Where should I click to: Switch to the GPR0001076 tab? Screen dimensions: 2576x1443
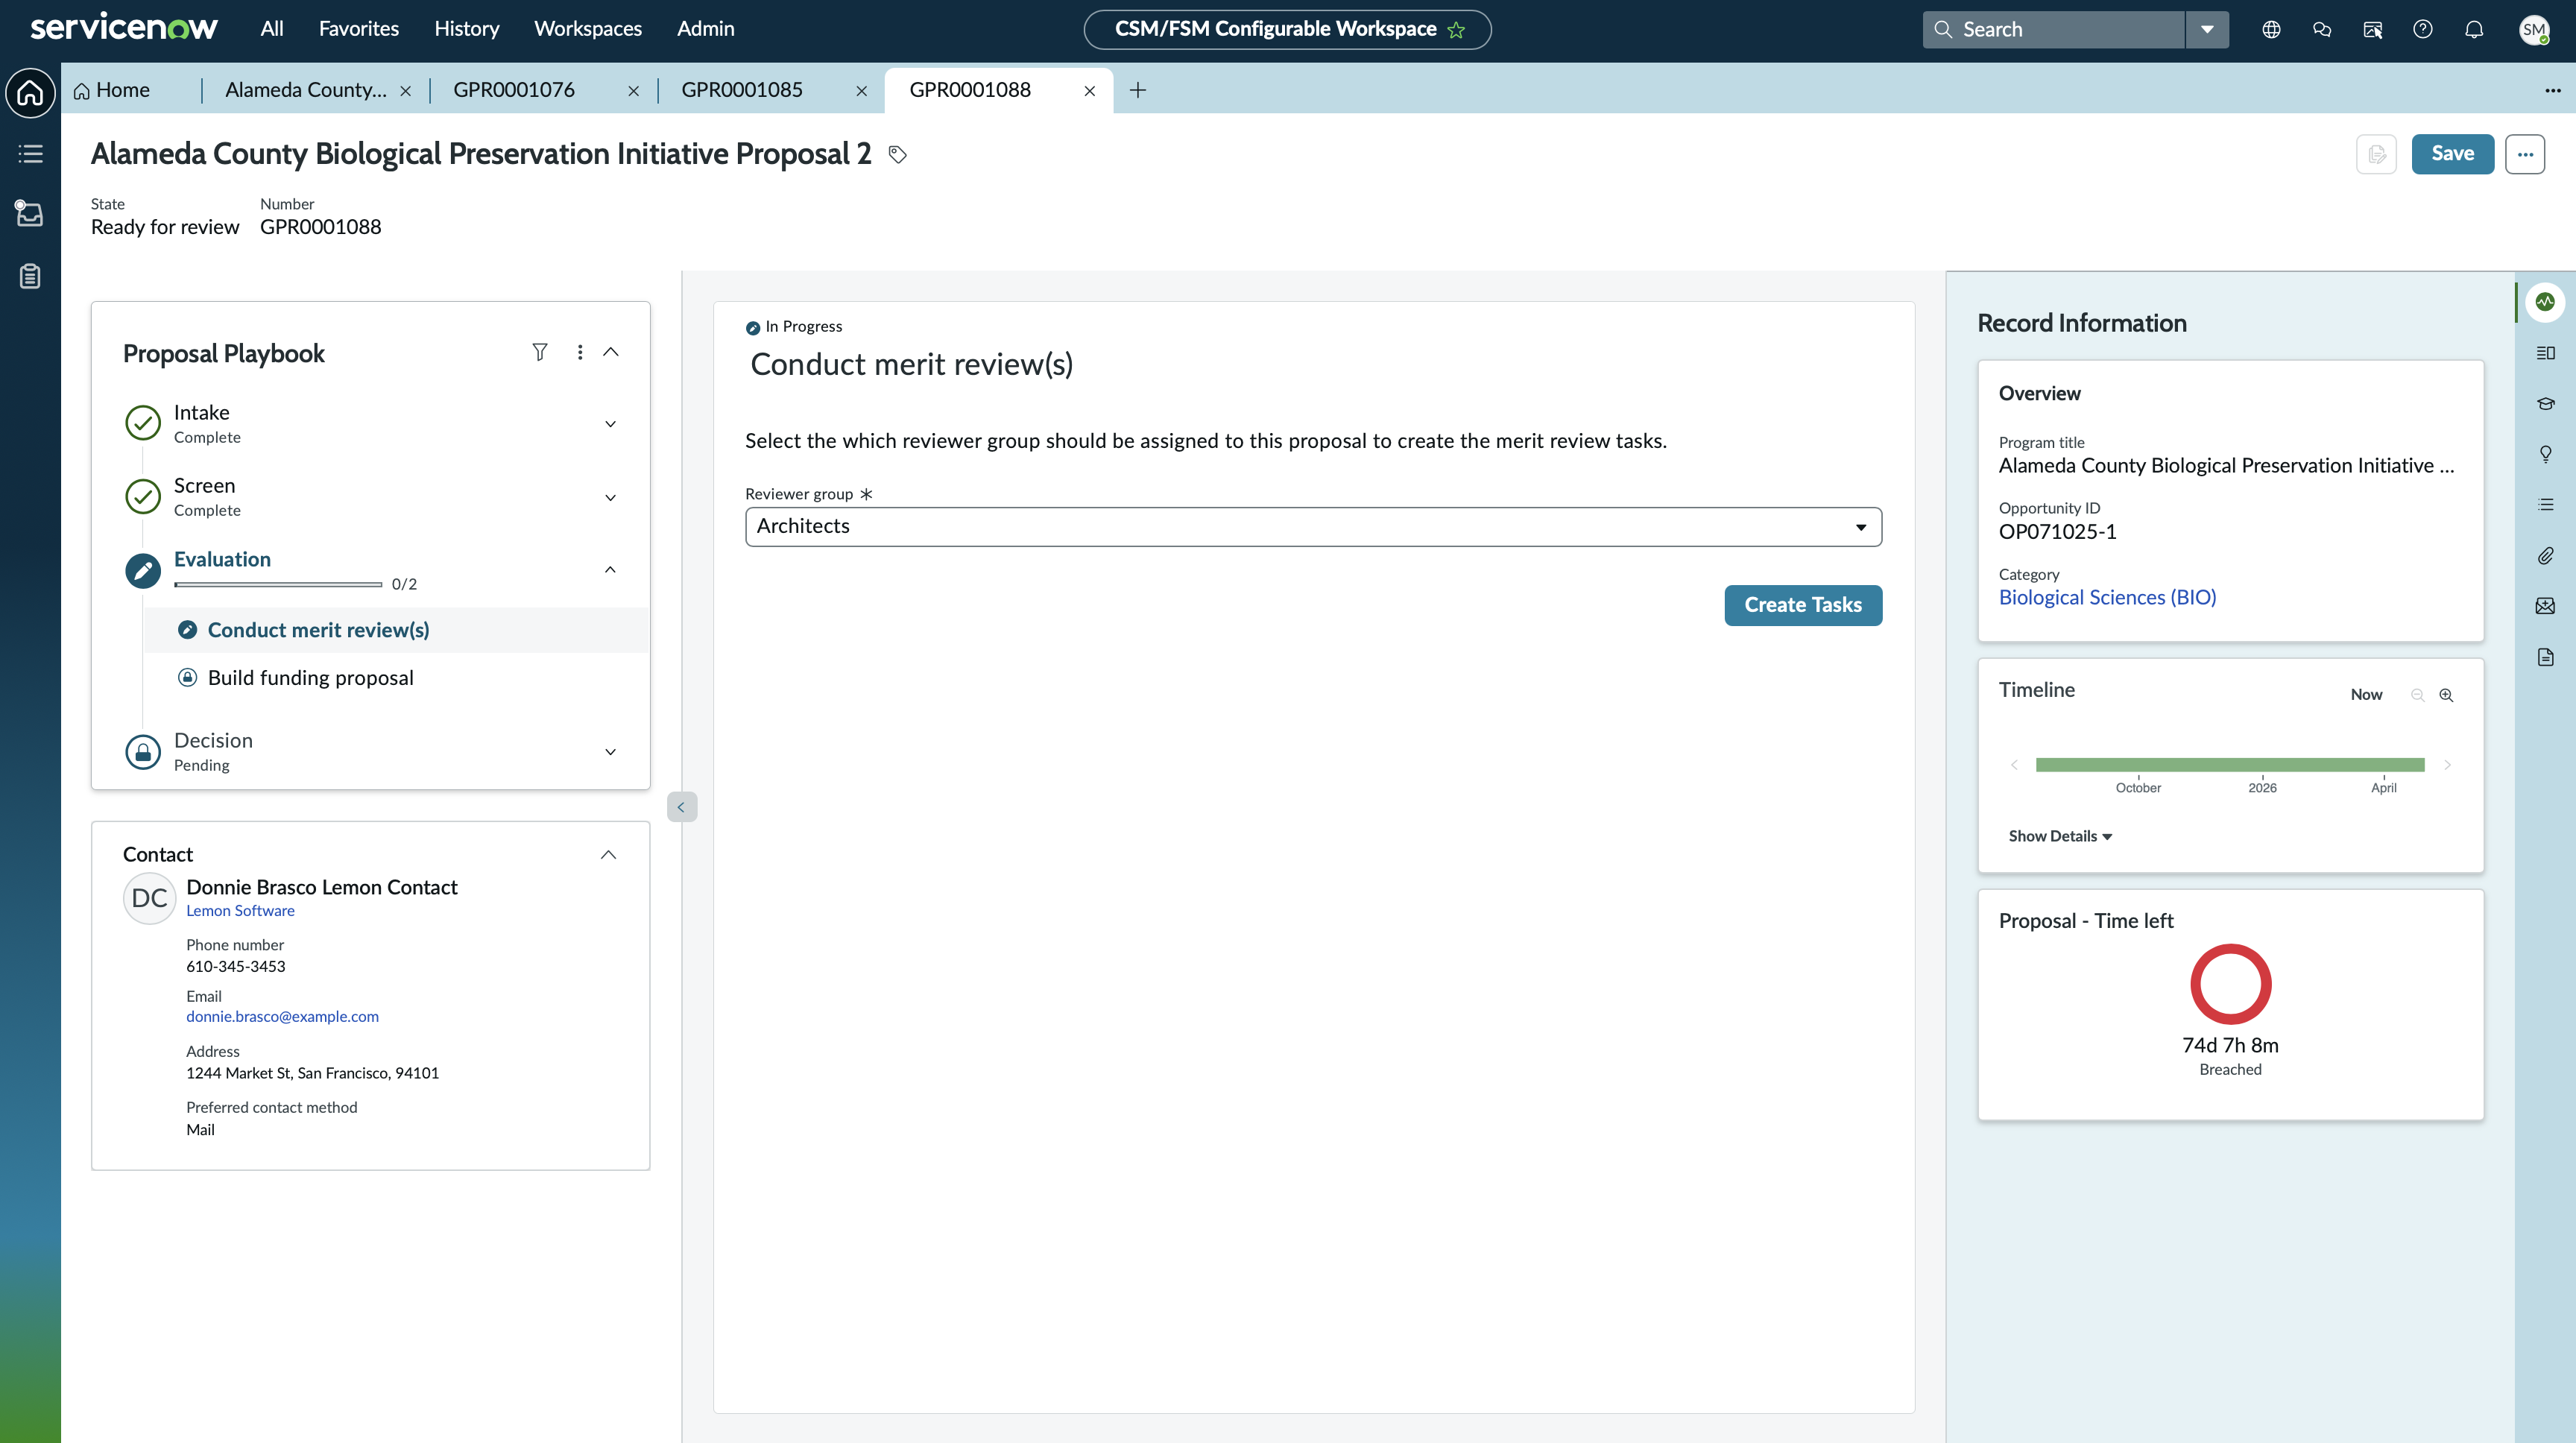514,90
